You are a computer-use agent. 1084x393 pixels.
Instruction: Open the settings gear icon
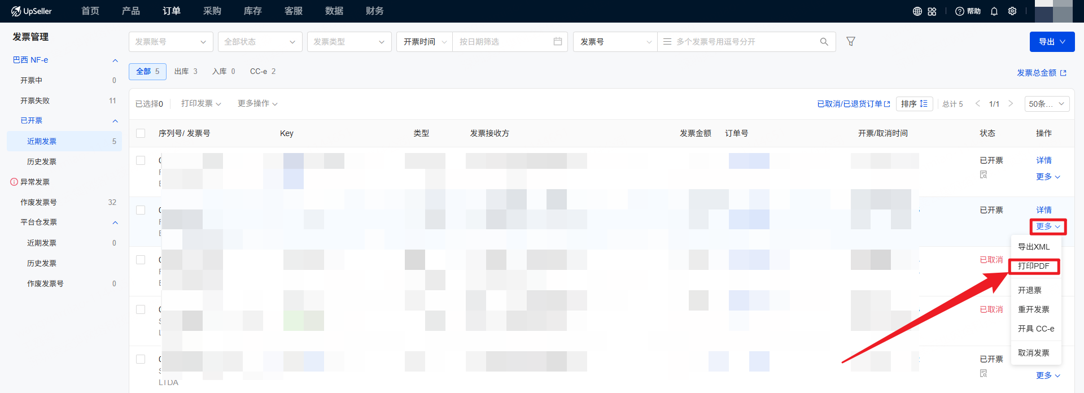tap(1012, 11)
